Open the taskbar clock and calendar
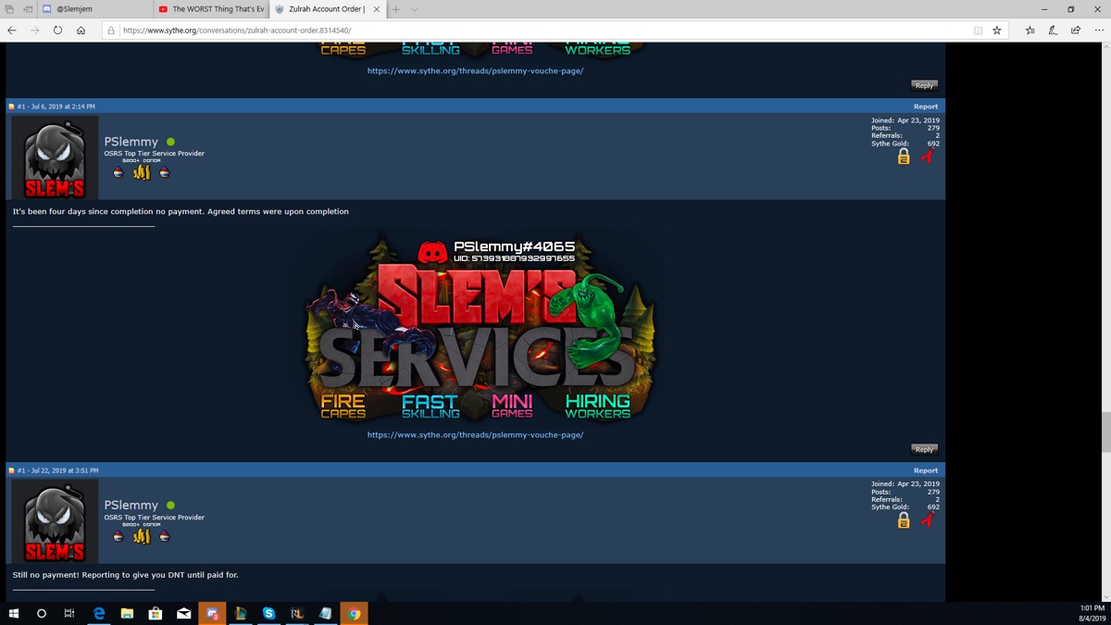Viewport: 1111px width, 625px height. pyautogui.click(x=1092, y=613)
